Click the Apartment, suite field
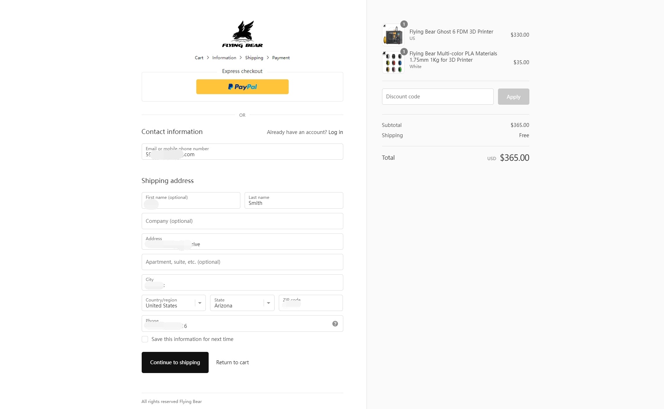This screenshot has width=664, height=409. (x=242, y=262)
